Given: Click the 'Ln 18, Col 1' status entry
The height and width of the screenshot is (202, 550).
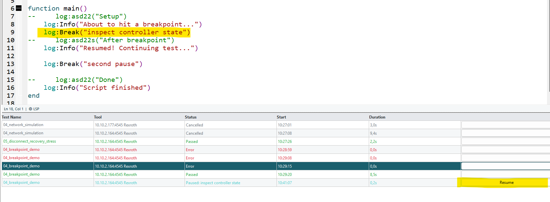Looking at the screenshot, I should [14, 109].
